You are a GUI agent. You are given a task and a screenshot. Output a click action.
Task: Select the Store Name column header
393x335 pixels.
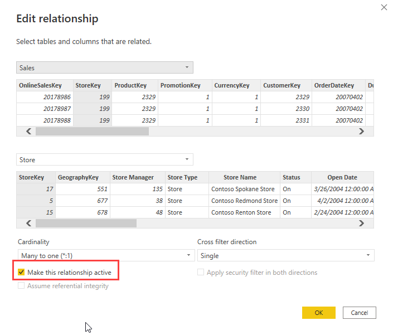[x=244, y=177]
